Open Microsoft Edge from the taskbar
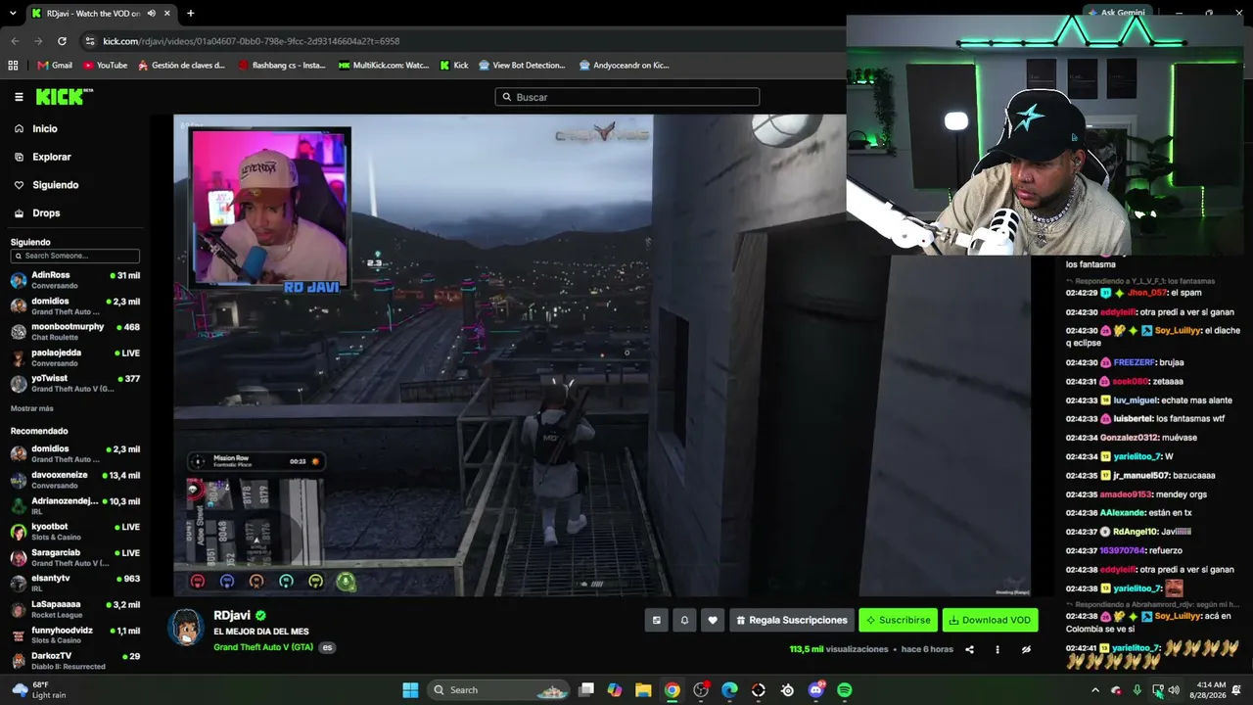This screenshot has height=705, width=1253. [x=729, y=690]
